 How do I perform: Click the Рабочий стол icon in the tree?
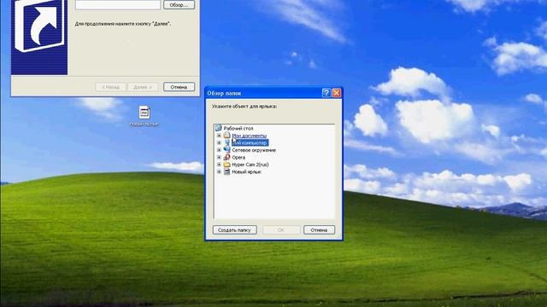pyautogui.click(x=219, y=128)
